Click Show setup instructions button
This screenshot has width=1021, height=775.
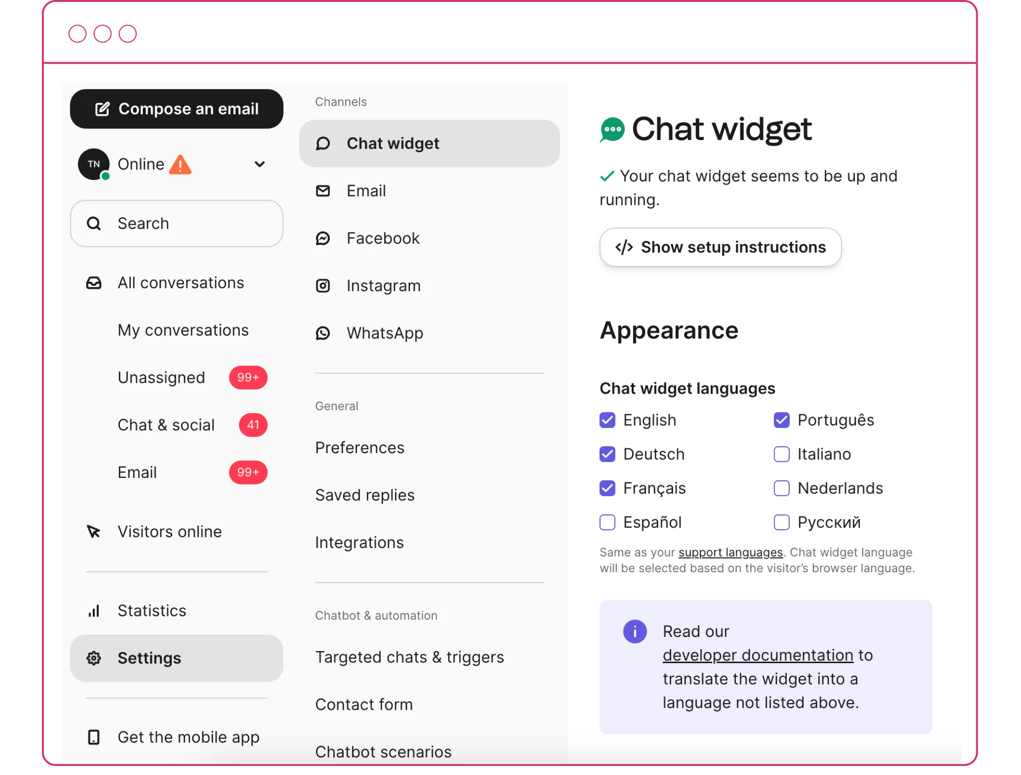click(720, 247)
